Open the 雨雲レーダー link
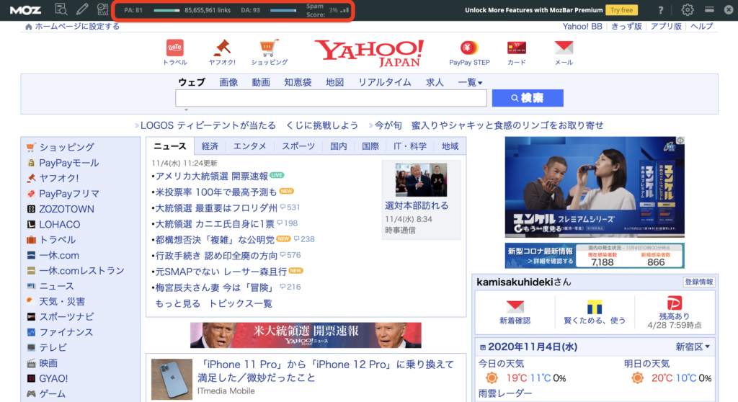The image size is (738, 402). coord(505,393)
